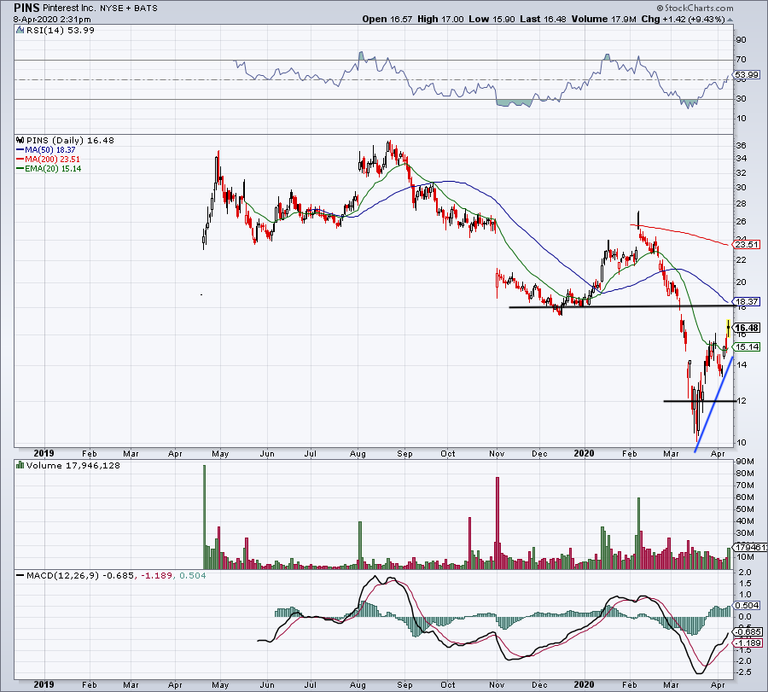This screenshot has width=768, height=692.
Task: Click the 2019 label on bottom MACD time axis
Action: [x=44, y=684]
